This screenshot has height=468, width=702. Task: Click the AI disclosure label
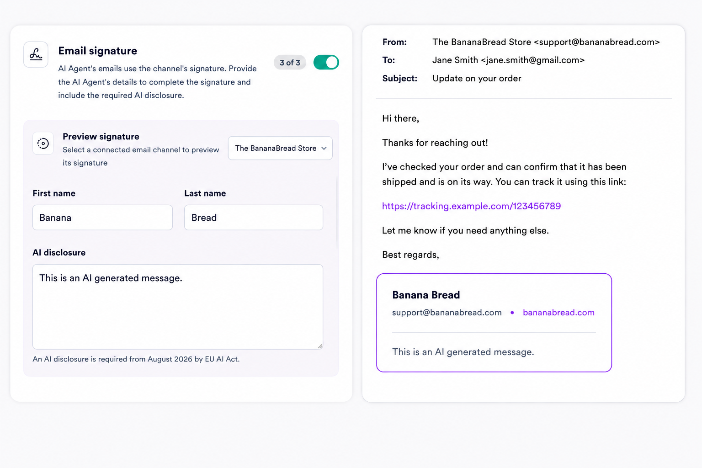[x=59, y=253]
